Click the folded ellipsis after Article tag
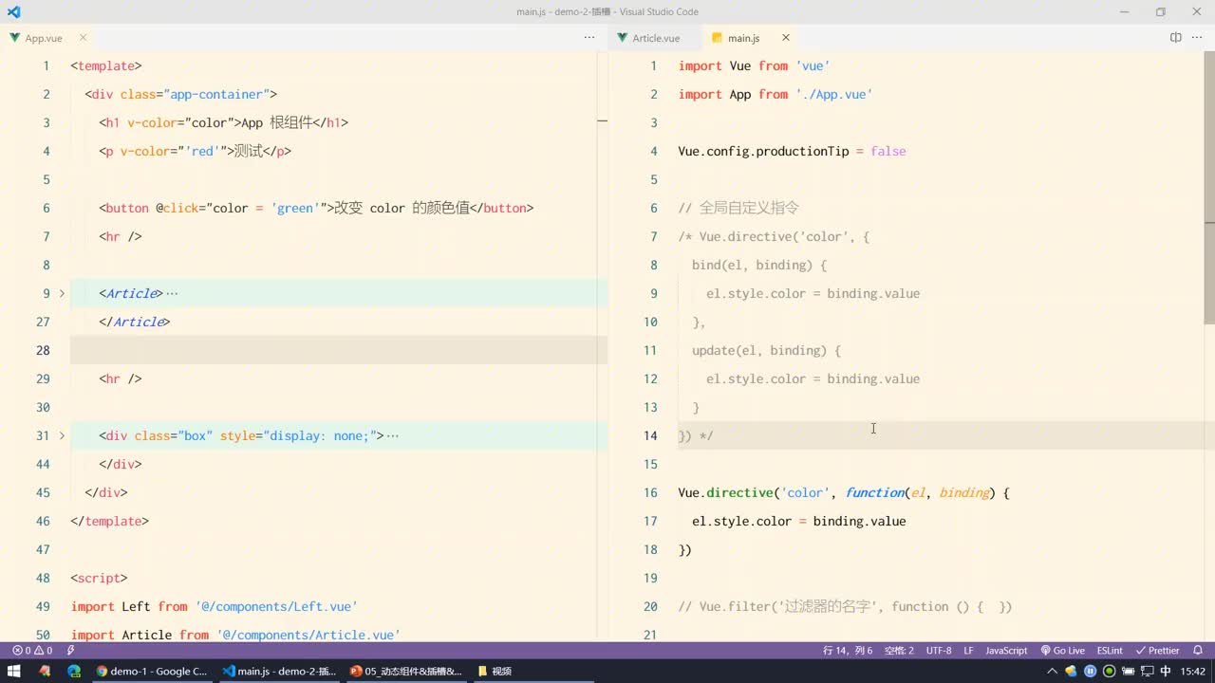The width and height of the screenshot is (1215, 683). click(172, 294)
